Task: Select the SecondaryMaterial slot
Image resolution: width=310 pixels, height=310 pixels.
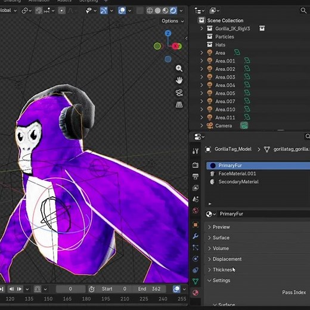Action: (258, 182)
